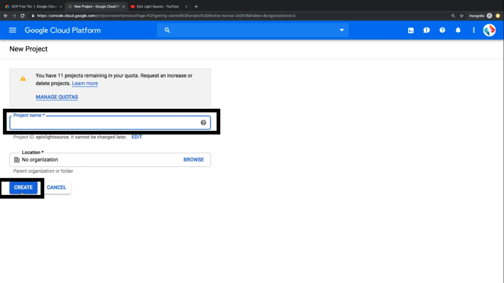Click the browser address bar URL
This screenshot has width=504, height=283.
(x=166, y=16)
